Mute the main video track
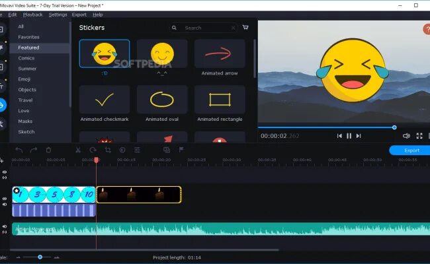 pyautogui.click(x=5, y=205)
